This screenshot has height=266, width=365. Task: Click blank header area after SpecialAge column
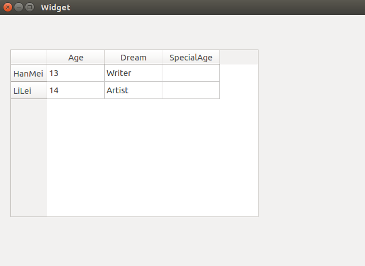(x=238, y=57)
